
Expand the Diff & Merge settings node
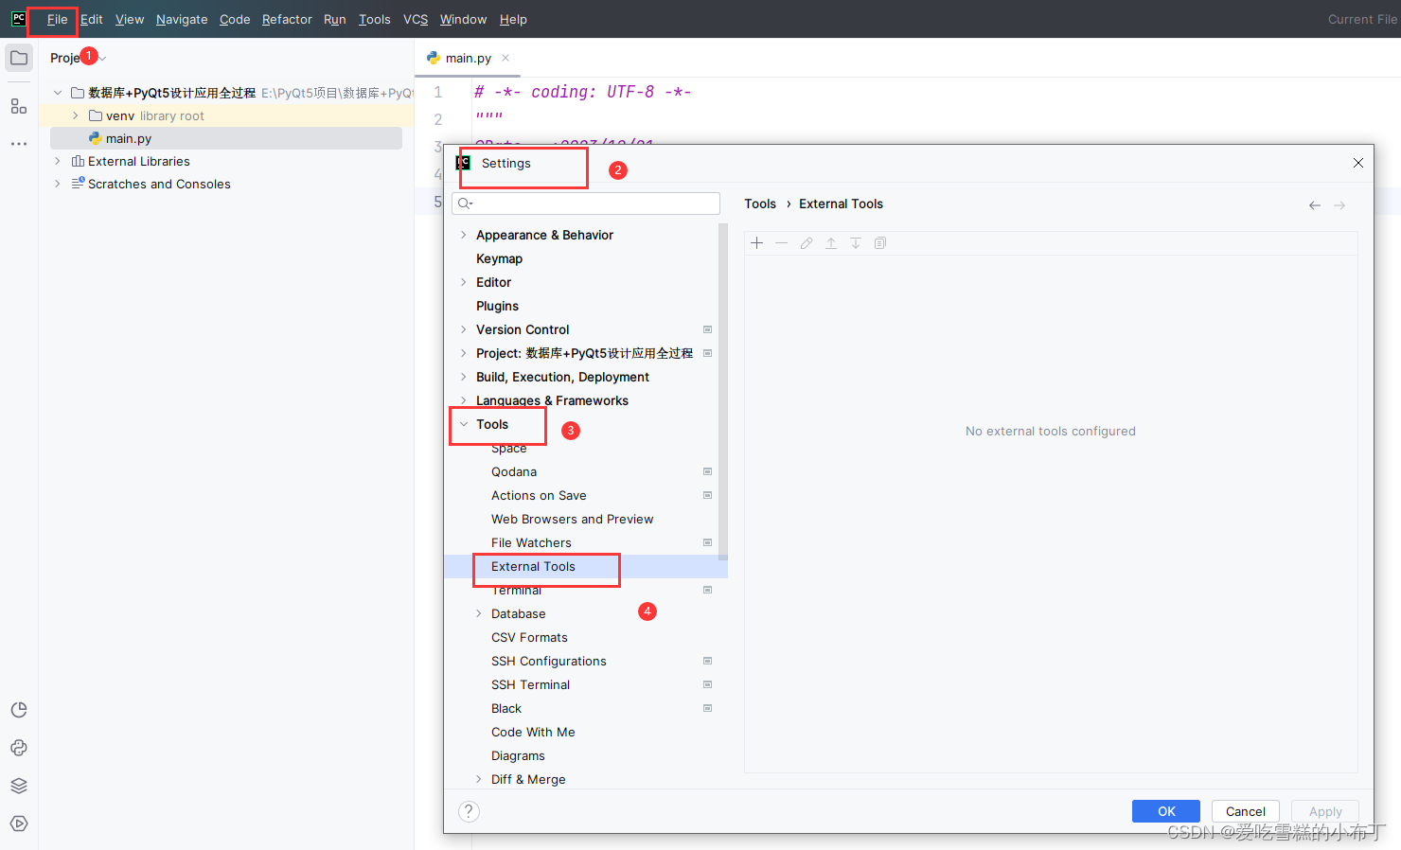(x=478, y=779)
